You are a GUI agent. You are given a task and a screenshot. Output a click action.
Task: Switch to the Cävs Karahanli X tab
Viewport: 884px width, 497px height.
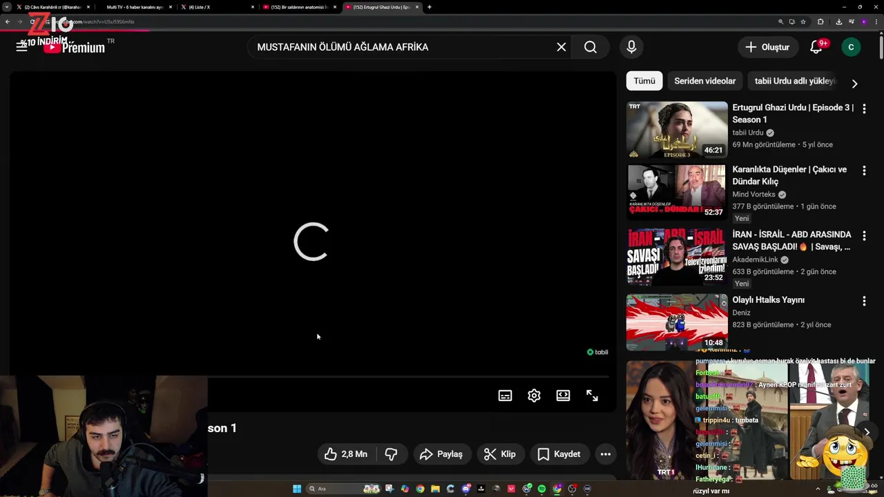coord(52,7)
